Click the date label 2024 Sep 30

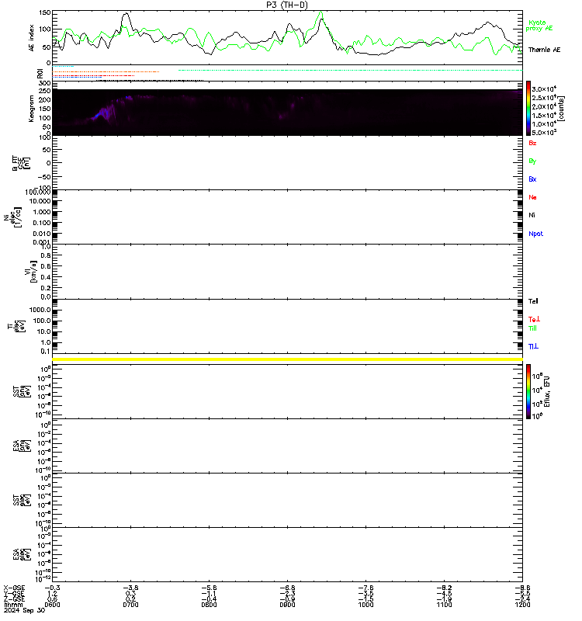25,611
